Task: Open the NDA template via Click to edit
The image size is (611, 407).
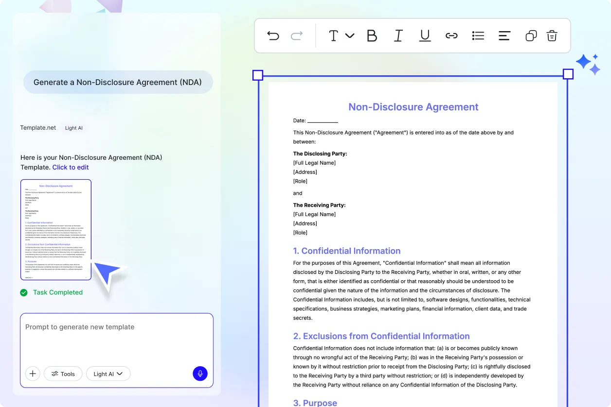Action: pos(71,167)
